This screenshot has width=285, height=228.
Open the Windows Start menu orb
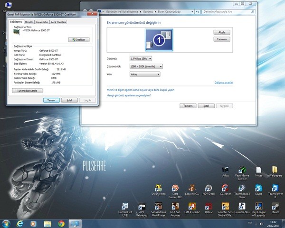tap(6, 223)
